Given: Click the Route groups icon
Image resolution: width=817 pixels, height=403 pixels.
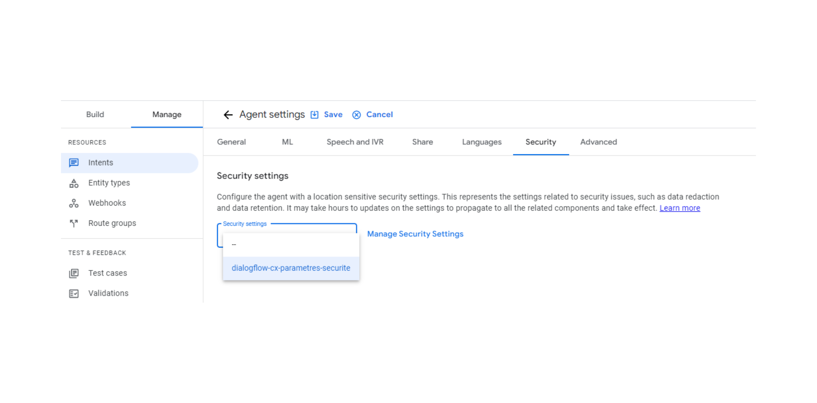Looking at the screenshot, I should [x=74, y=223].
